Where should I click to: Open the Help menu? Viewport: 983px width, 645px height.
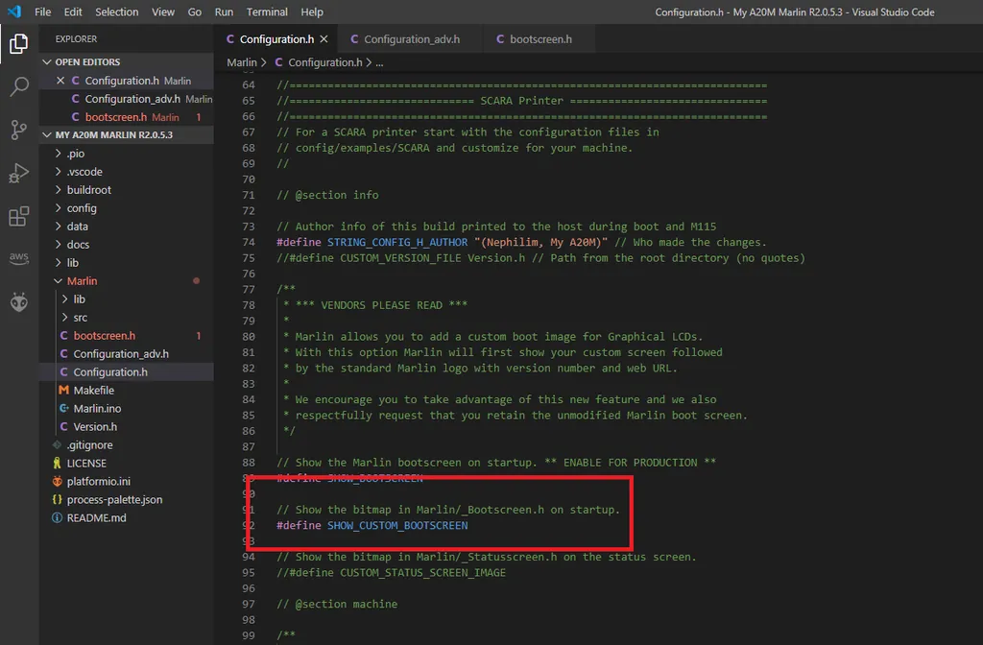[x=312, y=12]
